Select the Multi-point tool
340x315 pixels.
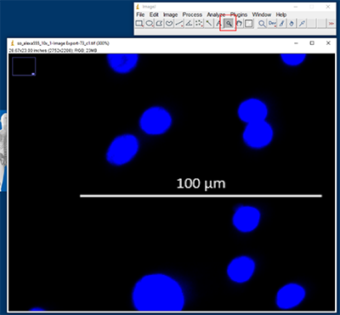click(x=199, y=24)
